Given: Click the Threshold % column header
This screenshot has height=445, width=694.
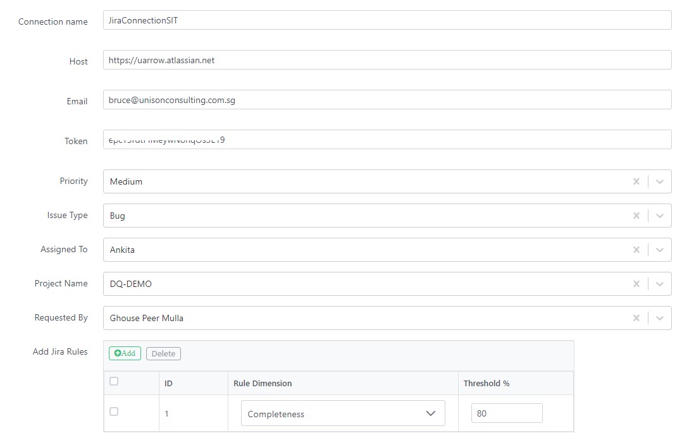Looking at the screenshot, I should pyautogui.click(x=486, y=384).
